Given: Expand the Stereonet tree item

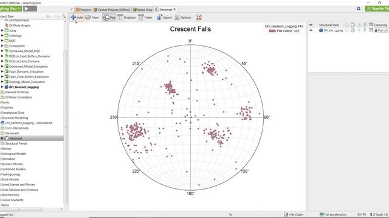Looking at the screenshot, I should point(2,138).
